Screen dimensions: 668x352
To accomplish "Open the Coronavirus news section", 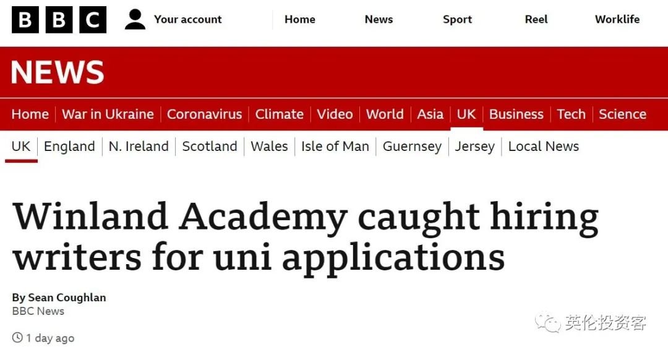I will [205, 114].
